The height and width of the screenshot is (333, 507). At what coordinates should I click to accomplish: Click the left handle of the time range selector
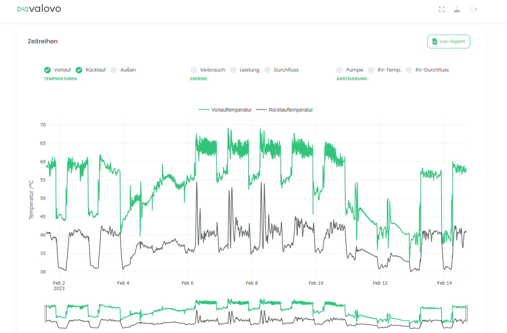tap(46, 313)
